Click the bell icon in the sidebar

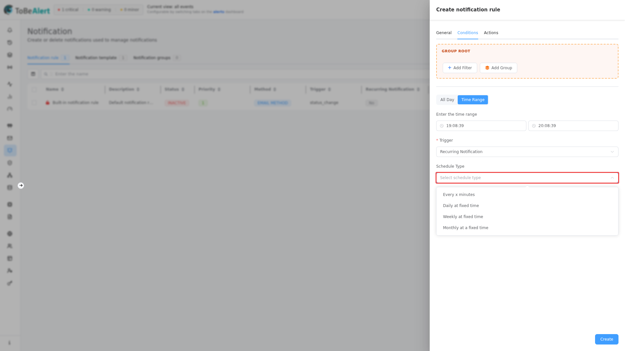pyautogui.click(x=10, y=30)
